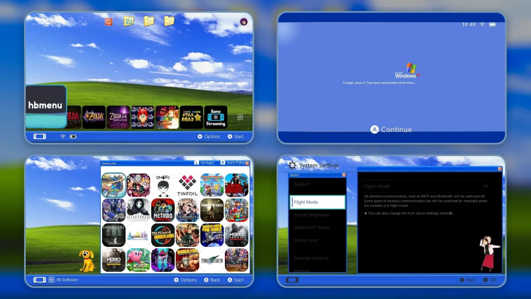Click Continue on the Windows XP screen
The image size is (531, 299).
(391, 130)
